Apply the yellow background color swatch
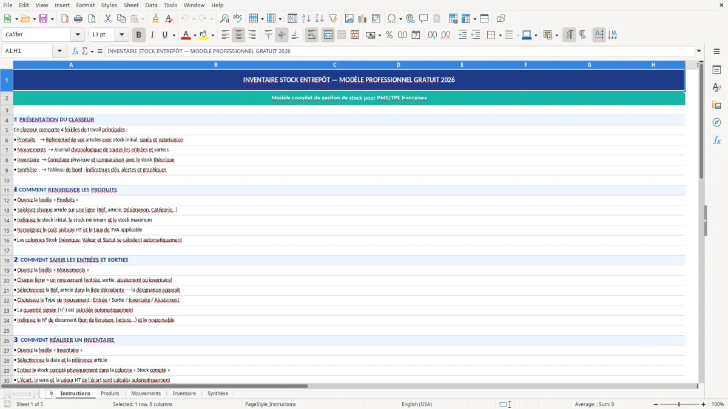Image resolution: width=728 pixels, height=409 pixels. (x=204, y=35)
